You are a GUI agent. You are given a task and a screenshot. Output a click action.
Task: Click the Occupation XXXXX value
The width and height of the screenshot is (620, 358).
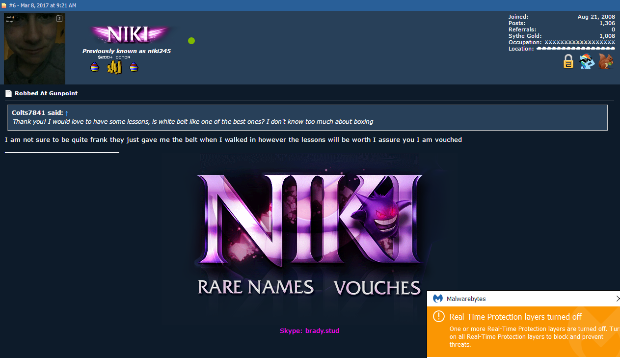point(580,42)
